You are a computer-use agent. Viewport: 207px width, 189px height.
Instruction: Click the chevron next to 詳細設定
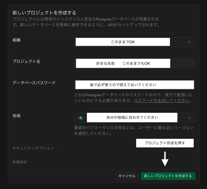(x=31, y=162)
